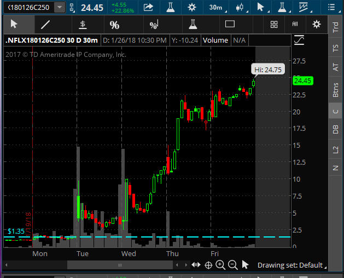Image resolution: width=344 pixels, height=278 pixels.
Task: Click the flask icon in drawing toolbar
Action: pos(193,24)
